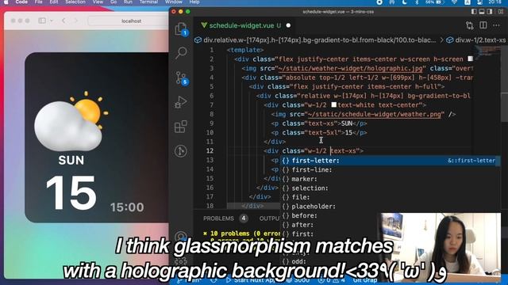This screenshot has width=508, height=285.
Task: Click line number 12 in gutter
Action: 210,151
